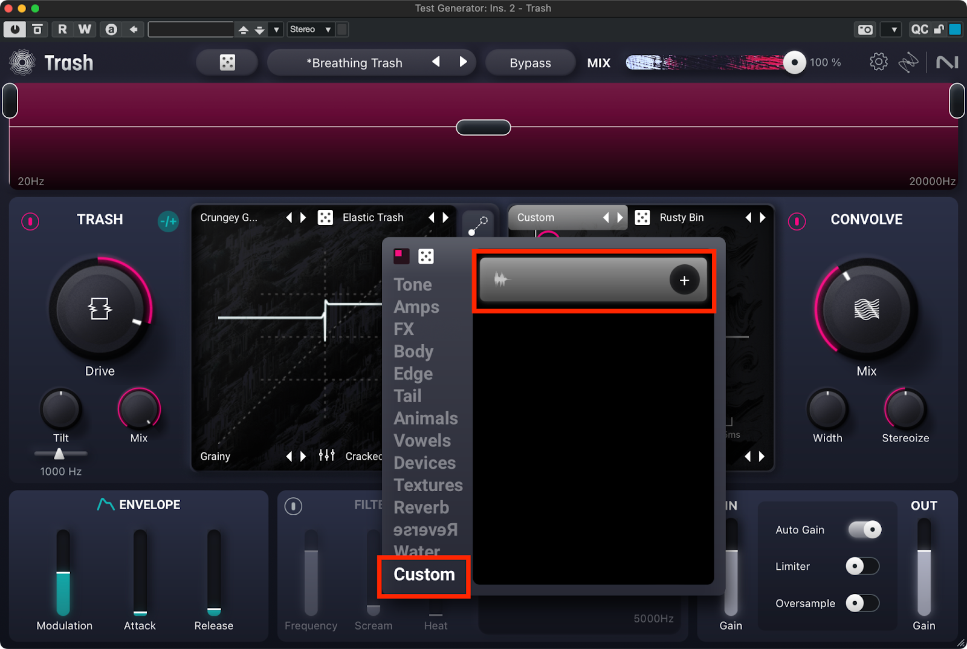Toggle Write automation W button
Image resolution: width=967 pixels, height=649 pixels.
(x=85, y=29)
